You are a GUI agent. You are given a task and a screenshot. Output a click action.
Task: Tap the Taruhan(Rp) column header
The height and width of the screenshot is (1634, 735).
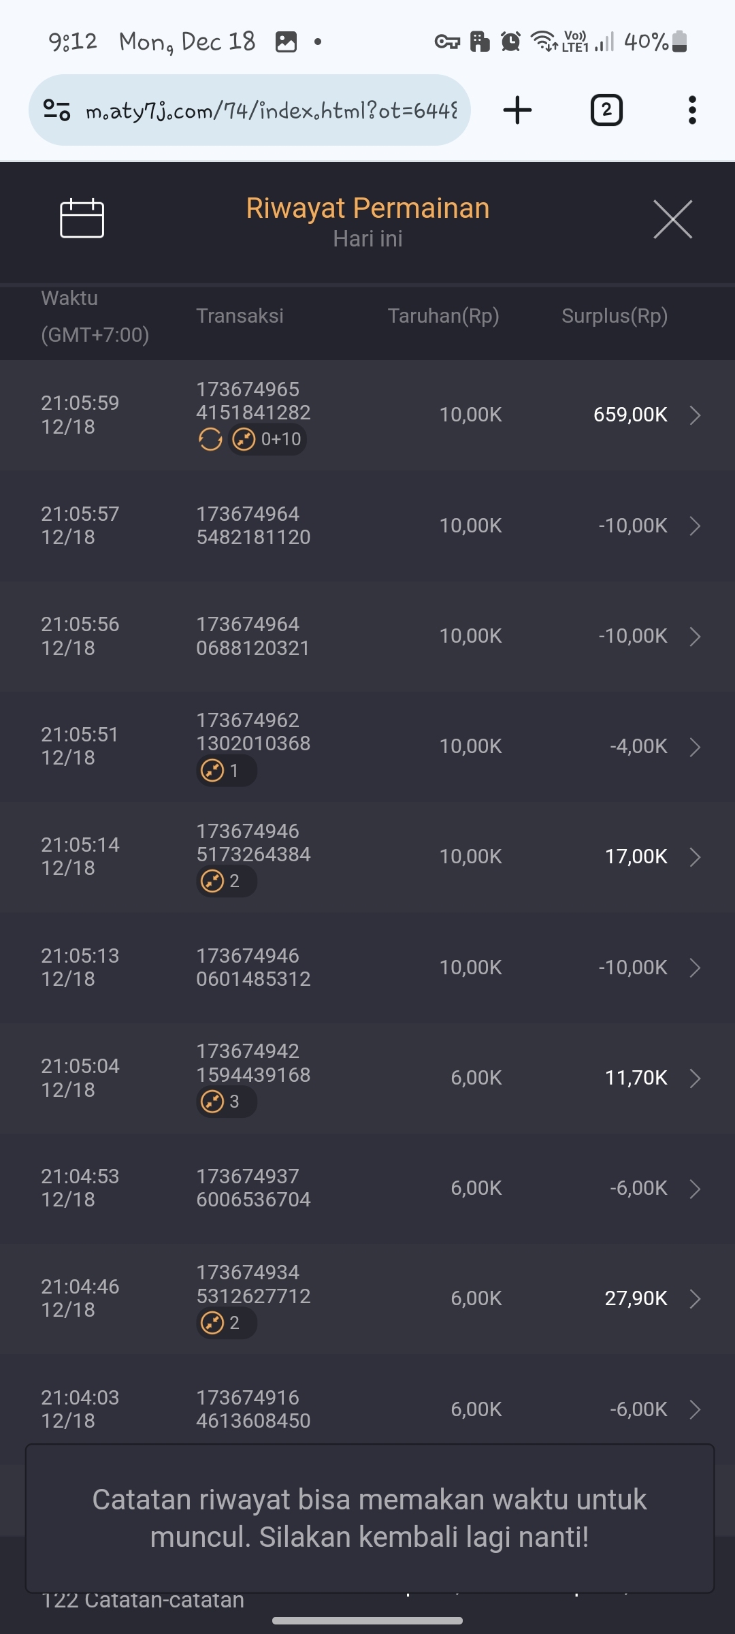[x=443, y=316]
